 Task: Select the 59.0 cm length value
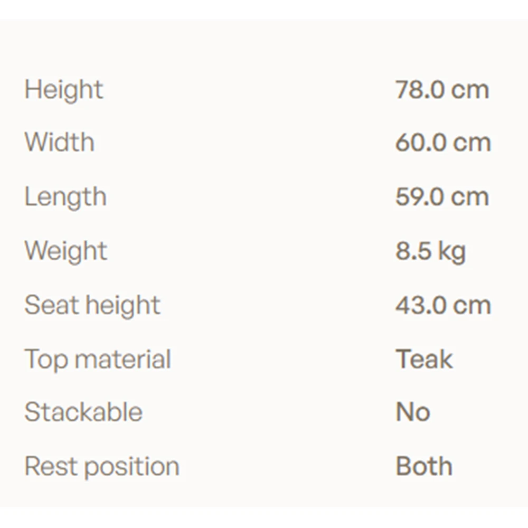442,196
